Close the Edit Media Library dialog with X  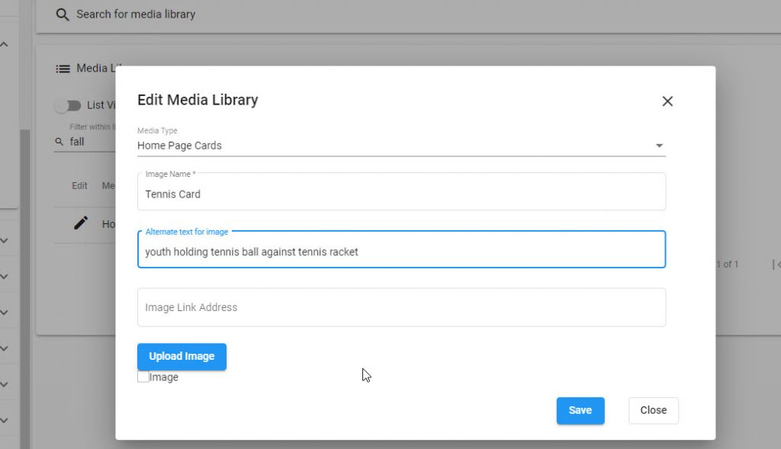(667, 101)
